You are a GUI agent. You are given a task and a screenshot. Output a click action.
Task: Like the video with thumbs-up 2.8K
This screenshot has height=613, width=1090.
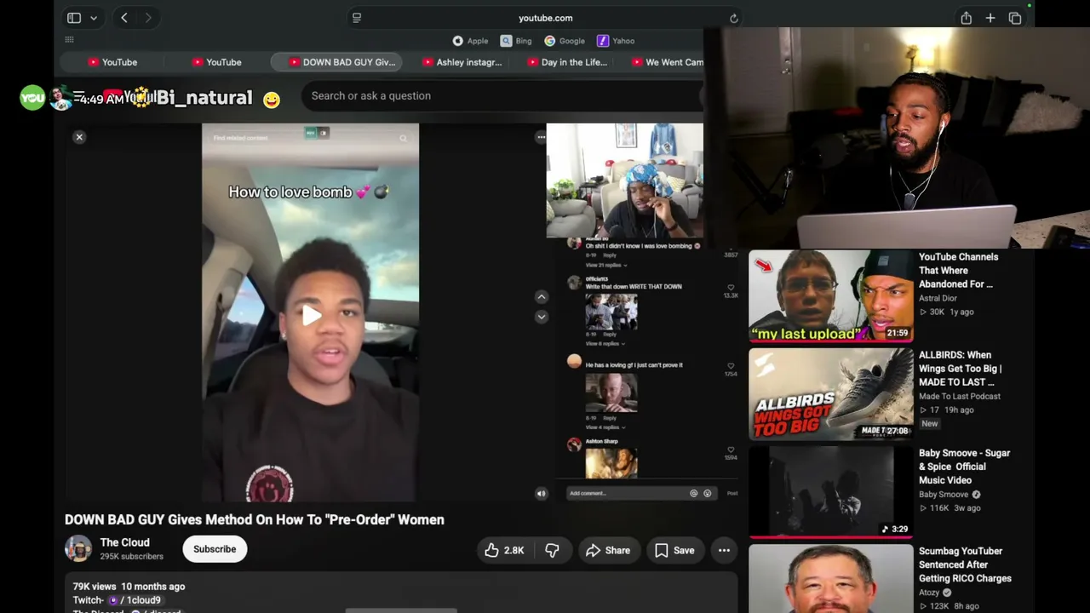click(504, 551)
